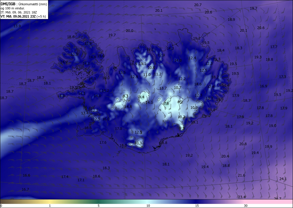The height and width of the screenshot is (208, 293).
Task: Click the 11.2 value on the map
Action: pos(158,74)
